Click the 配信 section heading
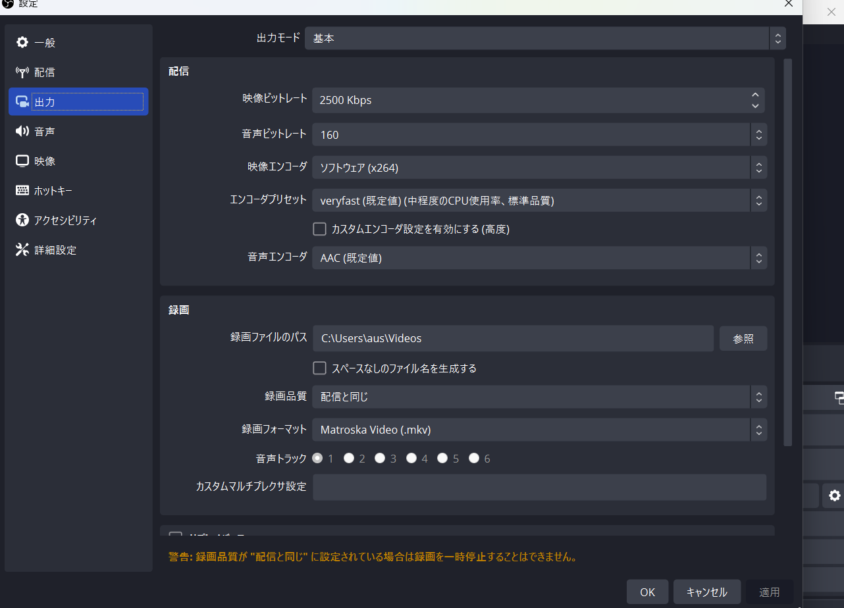The image size is (844, 608). click(178, 71)
